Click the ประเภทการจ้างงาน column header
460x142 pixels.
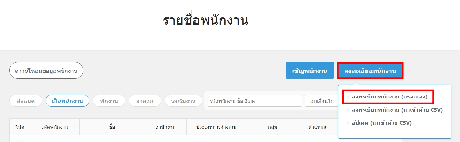pyautogui.click(x=216, y=127)
